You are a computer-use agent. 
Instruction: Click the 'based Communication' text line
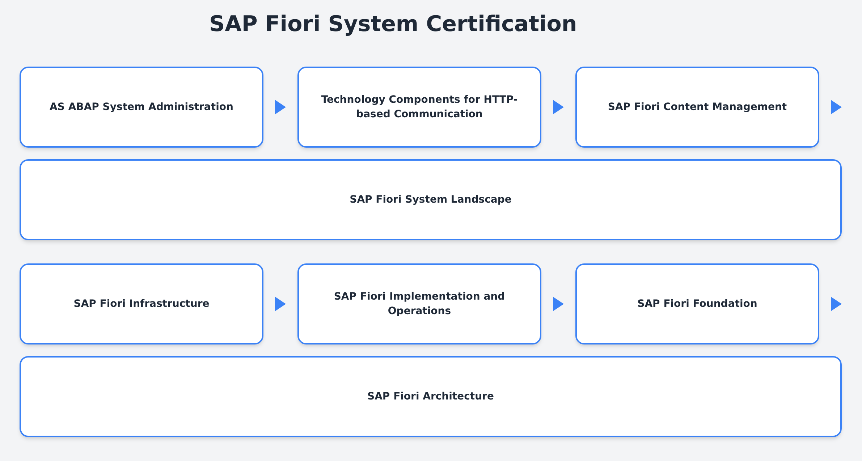pos(419,114)
